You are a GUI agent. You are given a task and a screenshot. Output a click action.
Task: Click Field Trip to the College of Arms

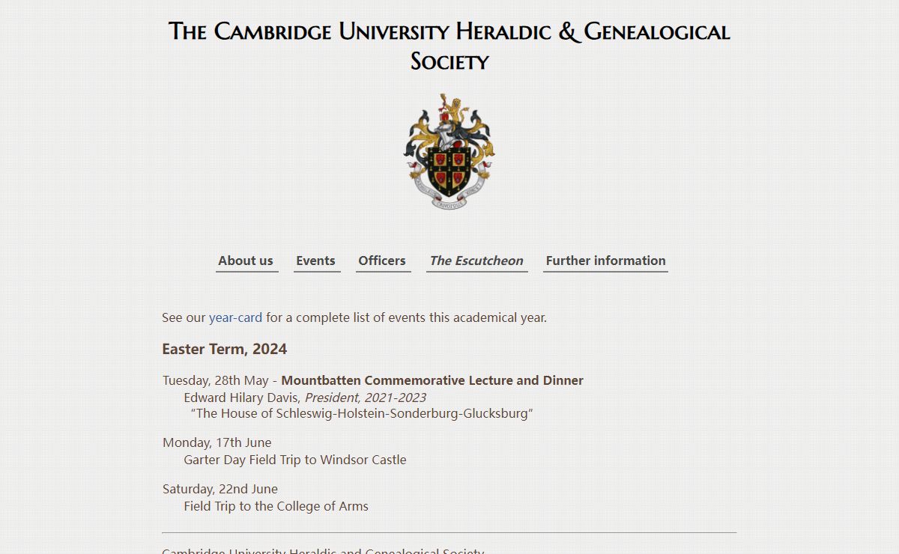[276, 506]
